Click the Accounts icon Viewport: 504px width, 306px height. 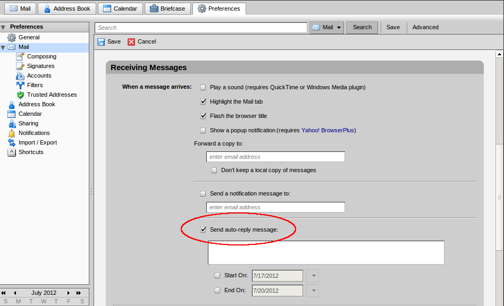(x=20, y=76)
